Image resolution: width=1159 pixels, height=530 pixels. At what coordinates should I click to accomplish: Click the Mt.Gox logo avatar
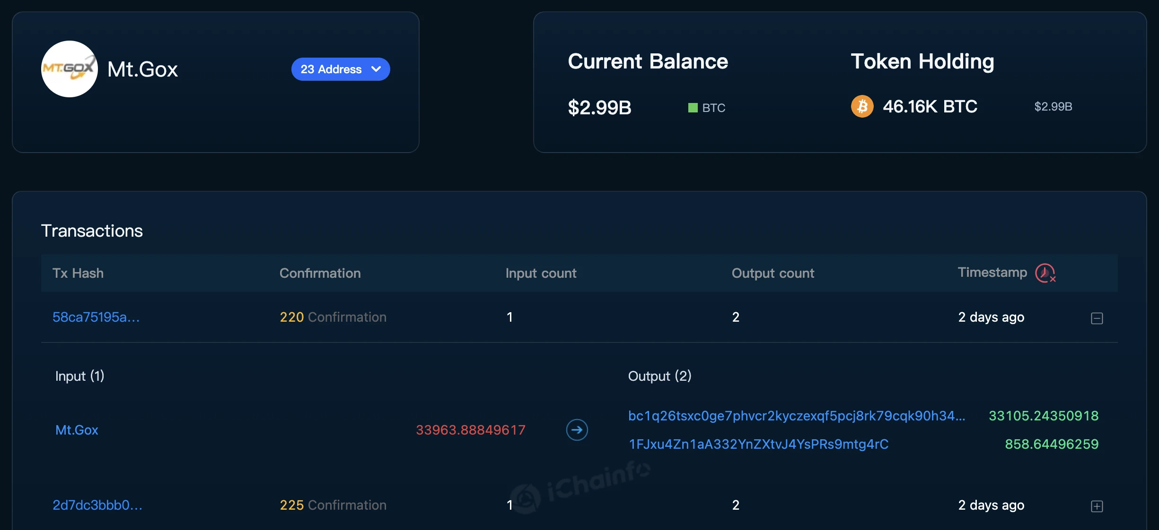tap(70, 69)
